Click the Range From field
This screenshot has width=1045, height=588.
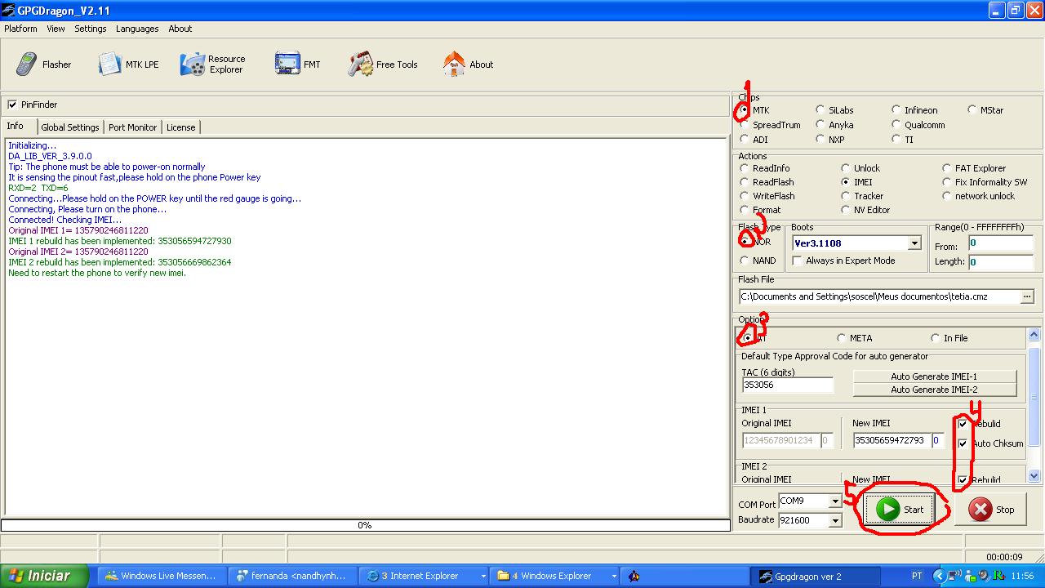(x=1001, y=243)
